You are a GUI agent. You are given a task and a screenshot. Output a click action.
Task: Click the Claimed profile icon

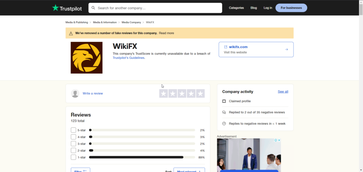[224, 101]
